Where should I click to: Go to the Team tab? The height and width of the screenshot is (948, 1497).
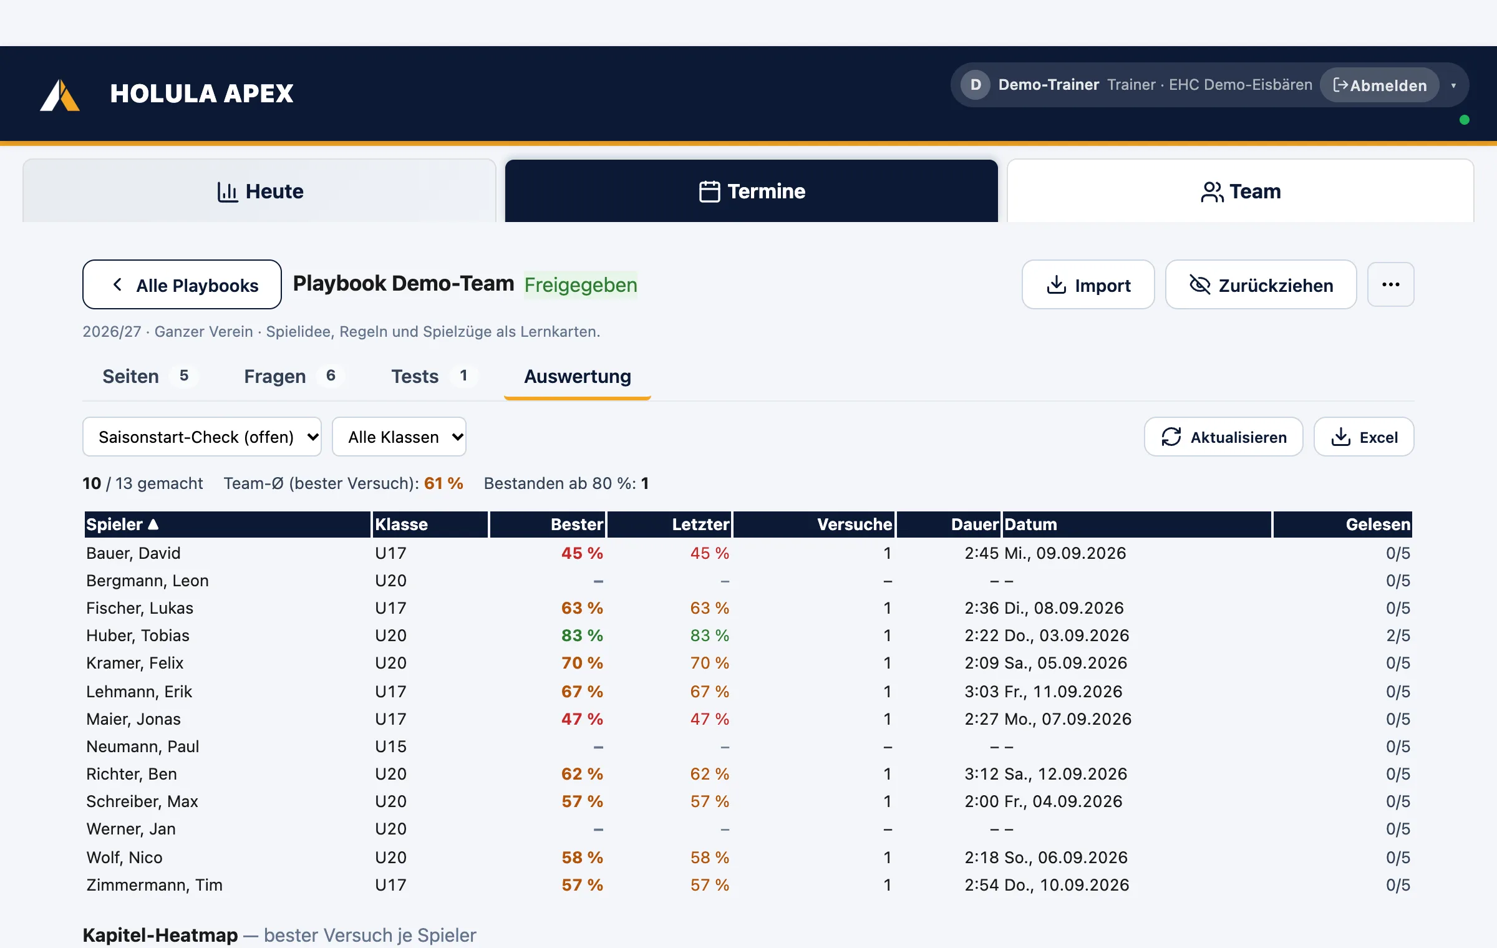click(x=1241, y=191)
